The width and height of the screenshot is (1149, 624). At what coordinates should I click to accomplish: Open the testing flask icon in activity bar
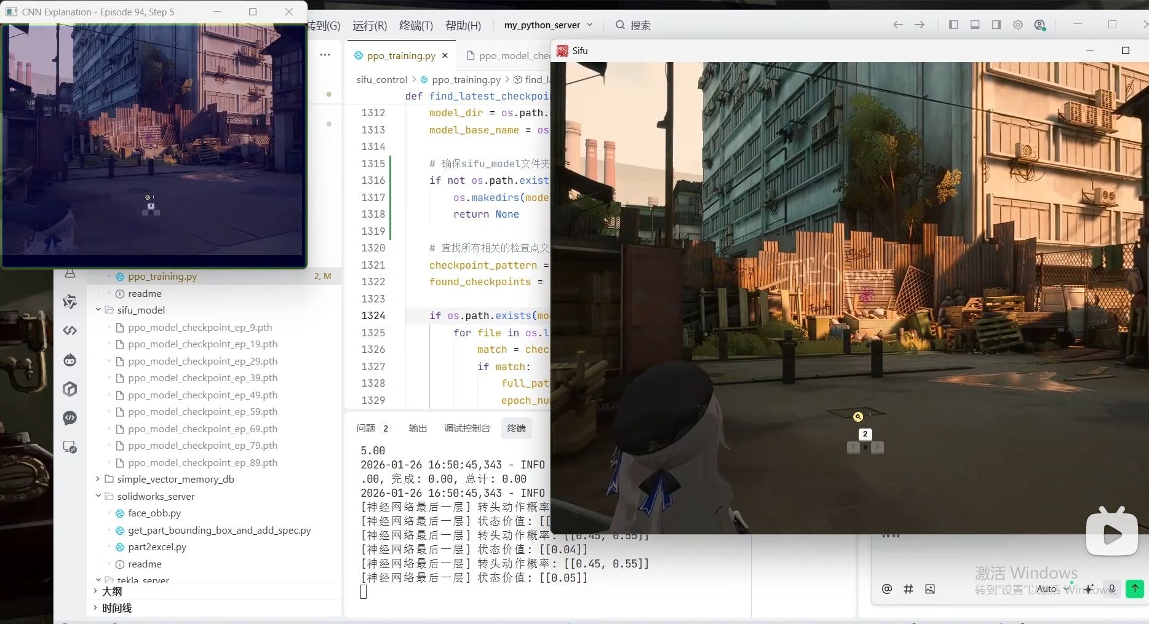point(70,273)
